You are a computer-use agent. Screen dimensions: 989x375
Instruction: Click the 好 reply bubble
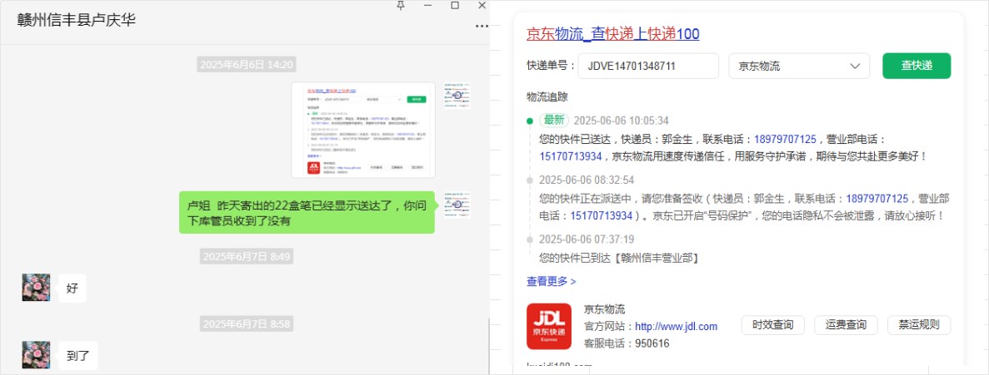[72, 289]
